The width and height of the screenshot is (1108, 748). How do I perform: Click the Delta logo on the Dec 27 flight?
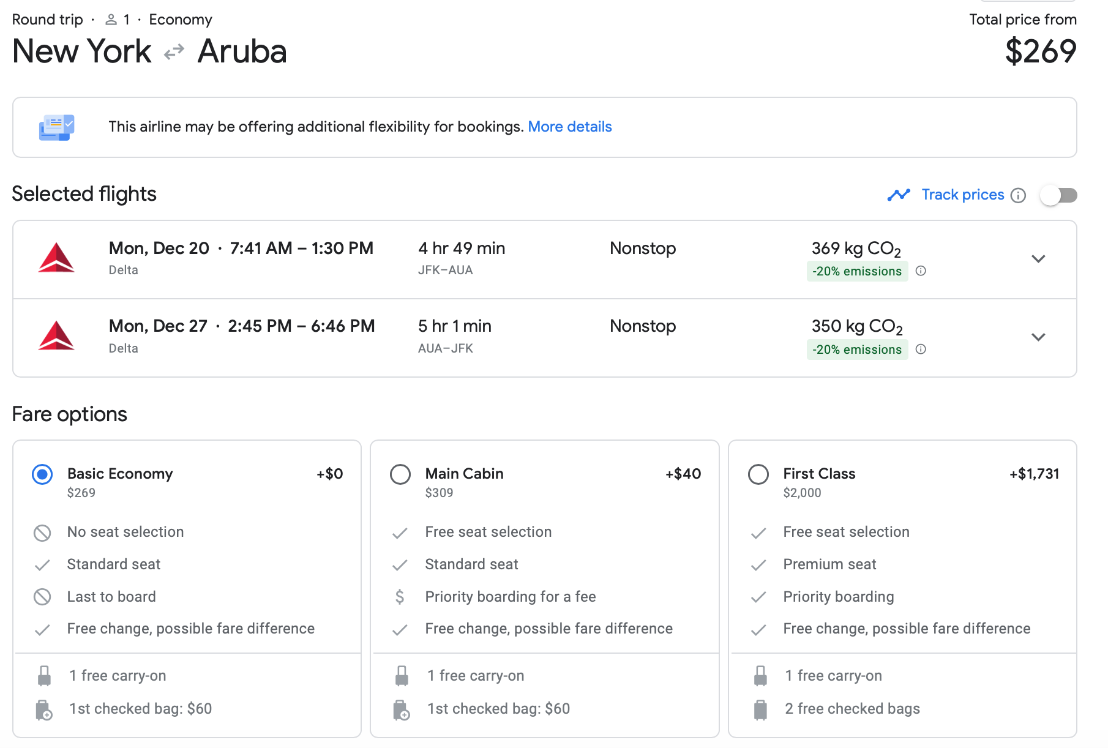coord(56,335)
